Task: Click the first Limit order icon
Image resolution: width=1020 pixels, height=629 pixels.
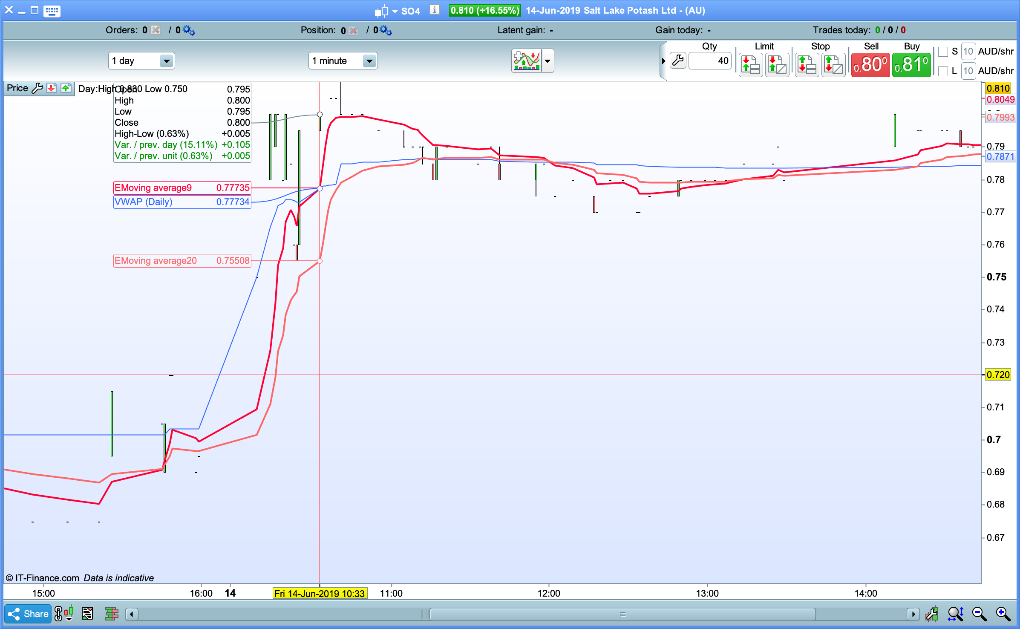Action: point(750,65)
